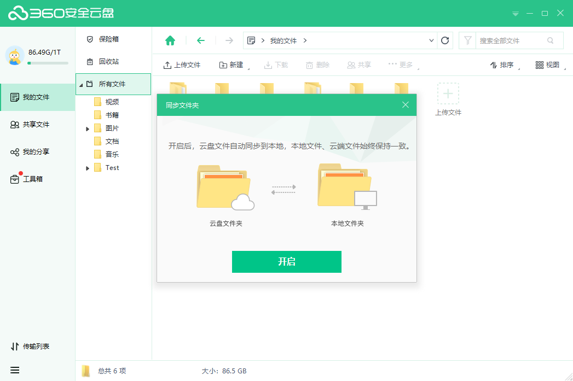Click the 上传文件 upload button
The image size is (573, 381).
[x=181, y=65]
